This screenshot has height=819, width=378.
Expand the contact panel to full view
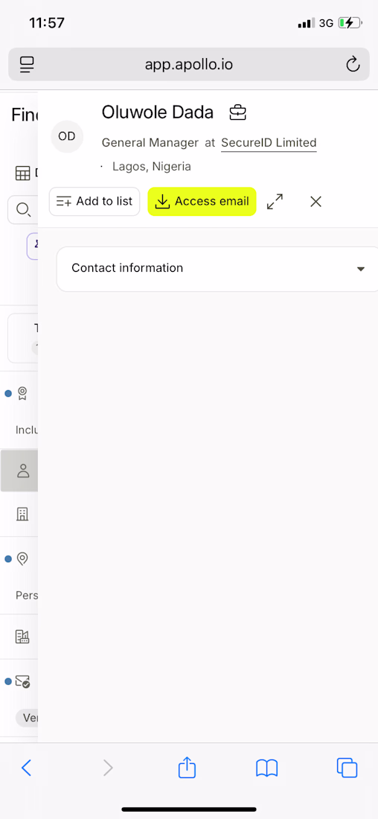pos(275,202)
